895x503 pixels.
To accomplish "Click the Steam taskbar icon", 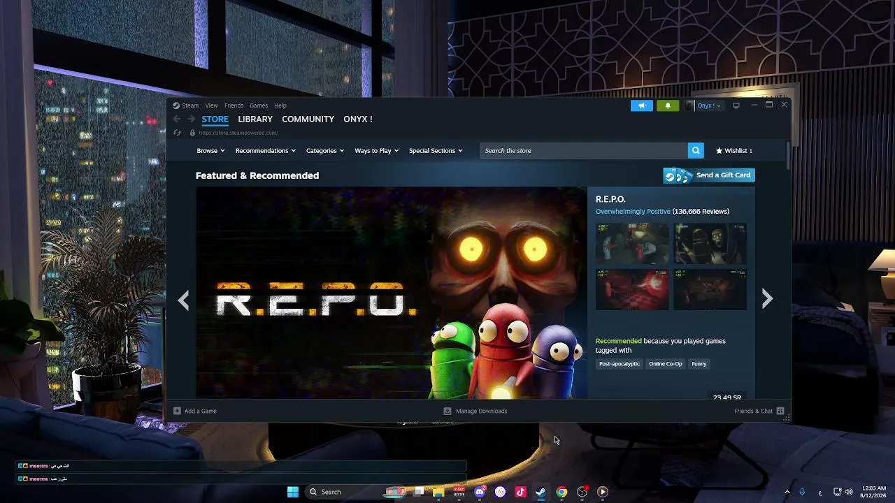I will pyautogui.click(x=540, y=492).
